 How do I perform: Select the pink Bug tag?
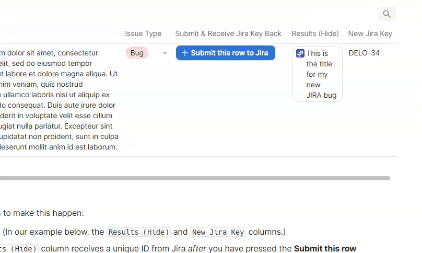(137, 53)
